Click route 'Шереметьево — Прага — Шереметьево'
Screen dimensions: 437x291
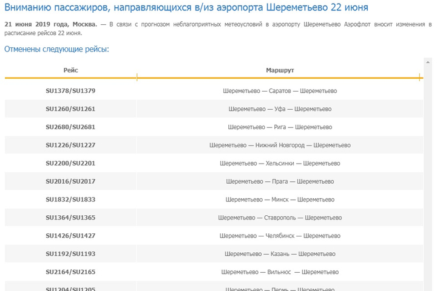(x=280, y=181)
